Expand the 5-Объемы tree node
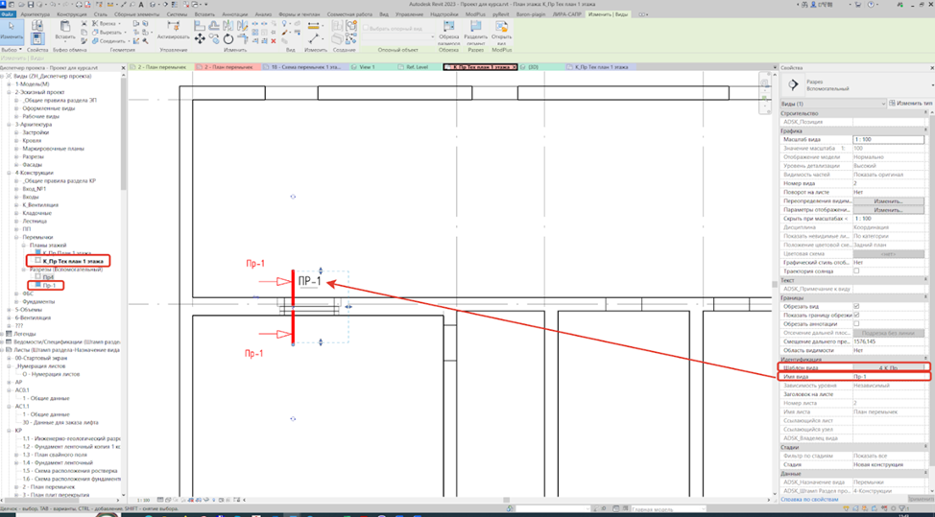 (10, 310)
